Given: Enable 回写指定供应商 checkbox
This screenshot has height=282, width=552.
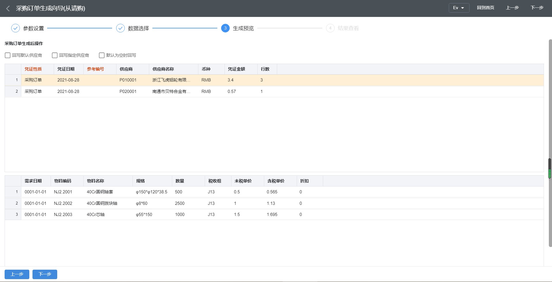Looking at the screenshot, I should tap(55, 55).
